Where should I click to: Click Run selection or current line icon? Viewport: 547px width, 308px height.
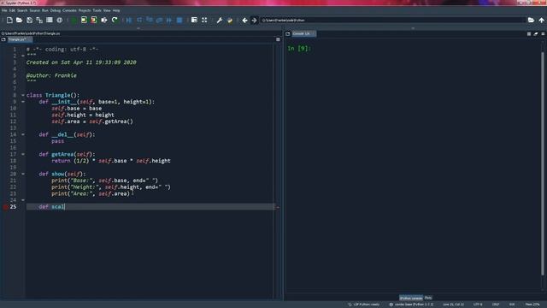click(x=104, y=21)
